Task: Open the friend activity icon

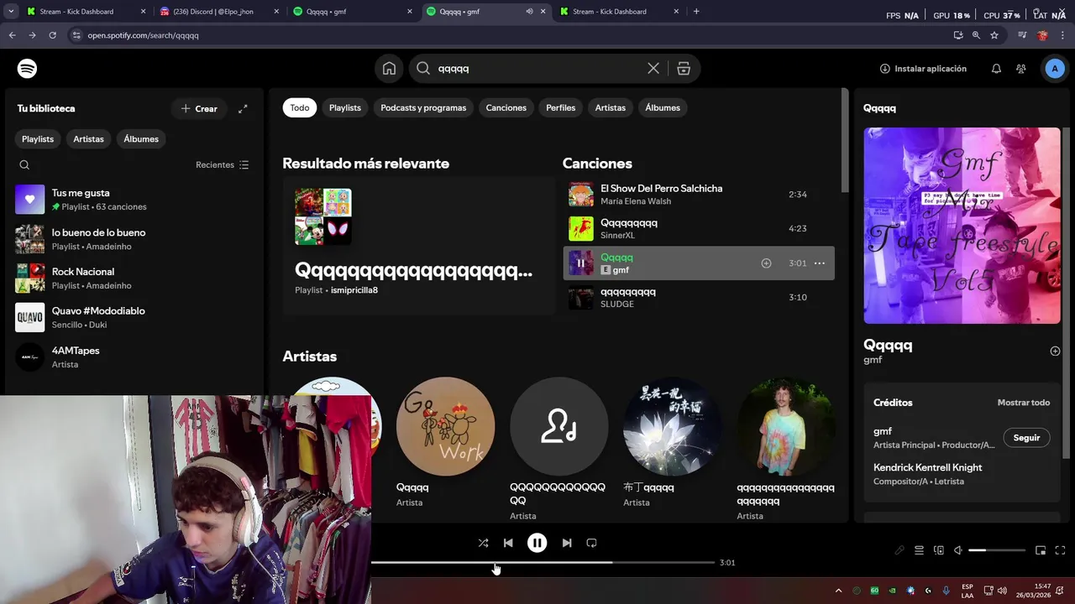Action: pos(1021,69)
